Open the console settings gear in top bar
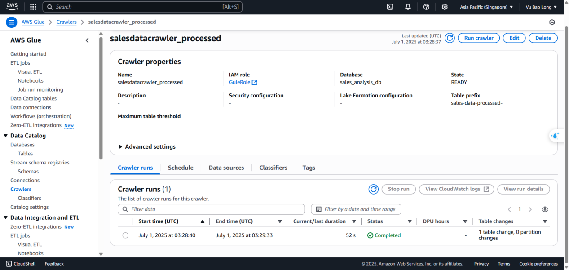The width and height of the screenshot is (569, 270). 445,7
